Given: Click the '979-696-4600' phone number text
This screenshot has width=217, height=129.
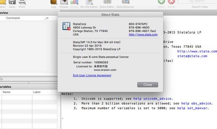Looking at the screenshot, I should pos(139,27).
